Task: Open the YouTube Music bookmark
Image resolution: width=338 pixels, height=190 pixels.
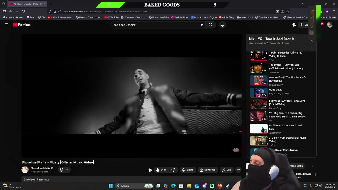Action: (180, 17)
